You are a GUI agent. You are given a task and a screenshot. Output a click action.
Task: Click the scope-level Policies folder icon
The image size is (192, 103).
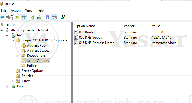[23, 66]
